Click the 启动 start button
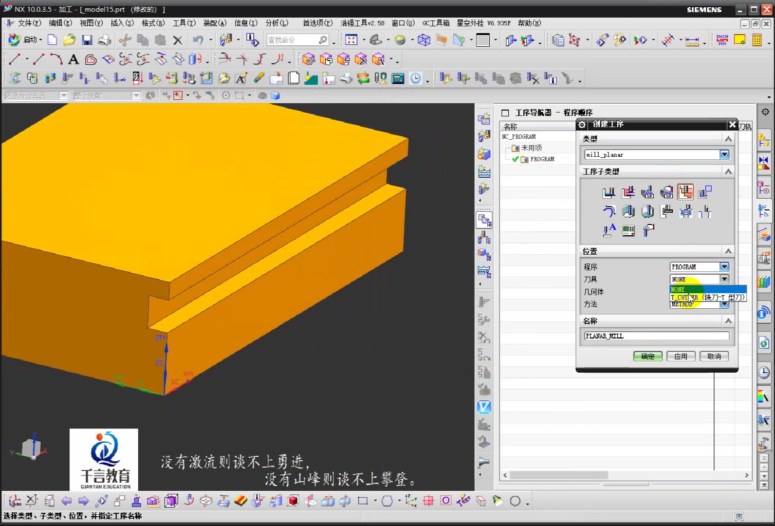The image size is (775, 526). [x=26, y=40]
